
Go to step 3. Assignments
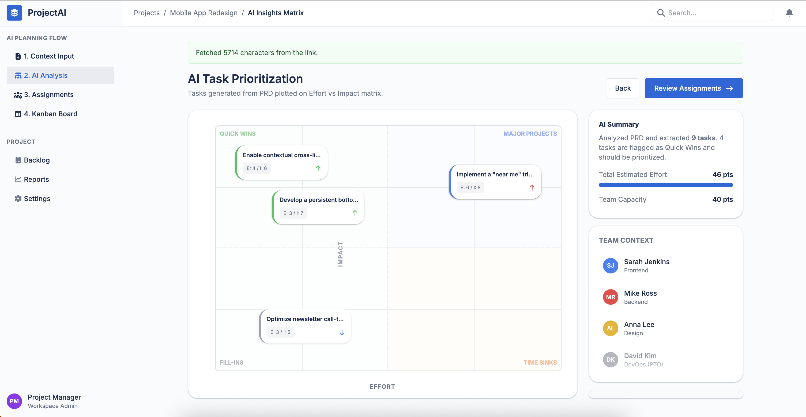pyautogui.click(x=61, y=95)
